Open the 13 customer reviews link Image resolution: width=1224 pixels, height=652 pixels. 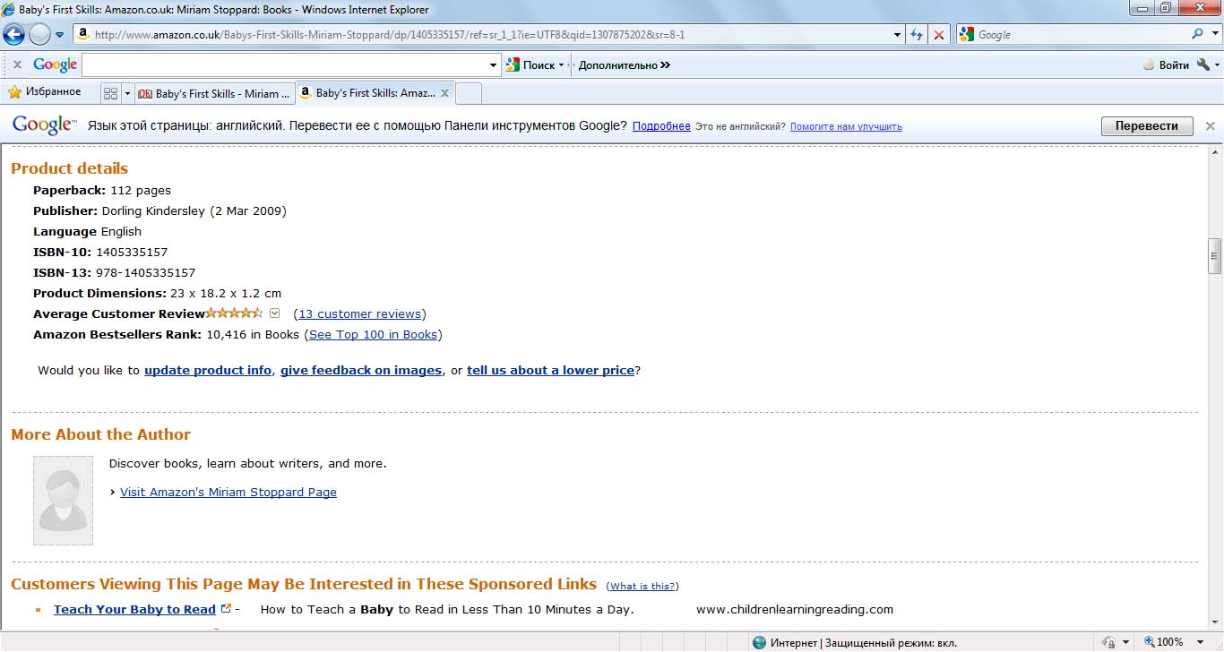point(359,314)
